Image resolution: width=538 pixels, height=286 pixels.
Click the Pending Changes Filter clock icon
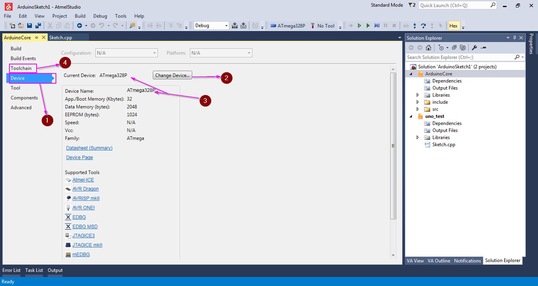pos(441,48)
